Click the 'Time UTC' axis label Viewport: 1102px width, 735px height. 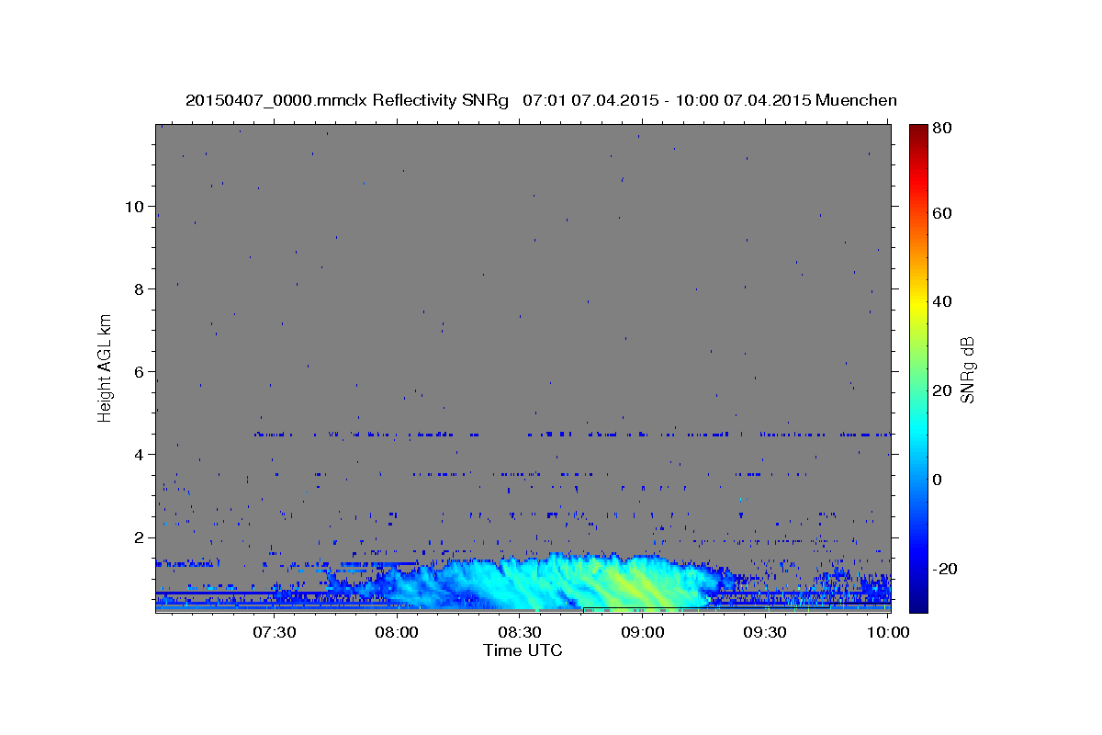click(523, 650)
